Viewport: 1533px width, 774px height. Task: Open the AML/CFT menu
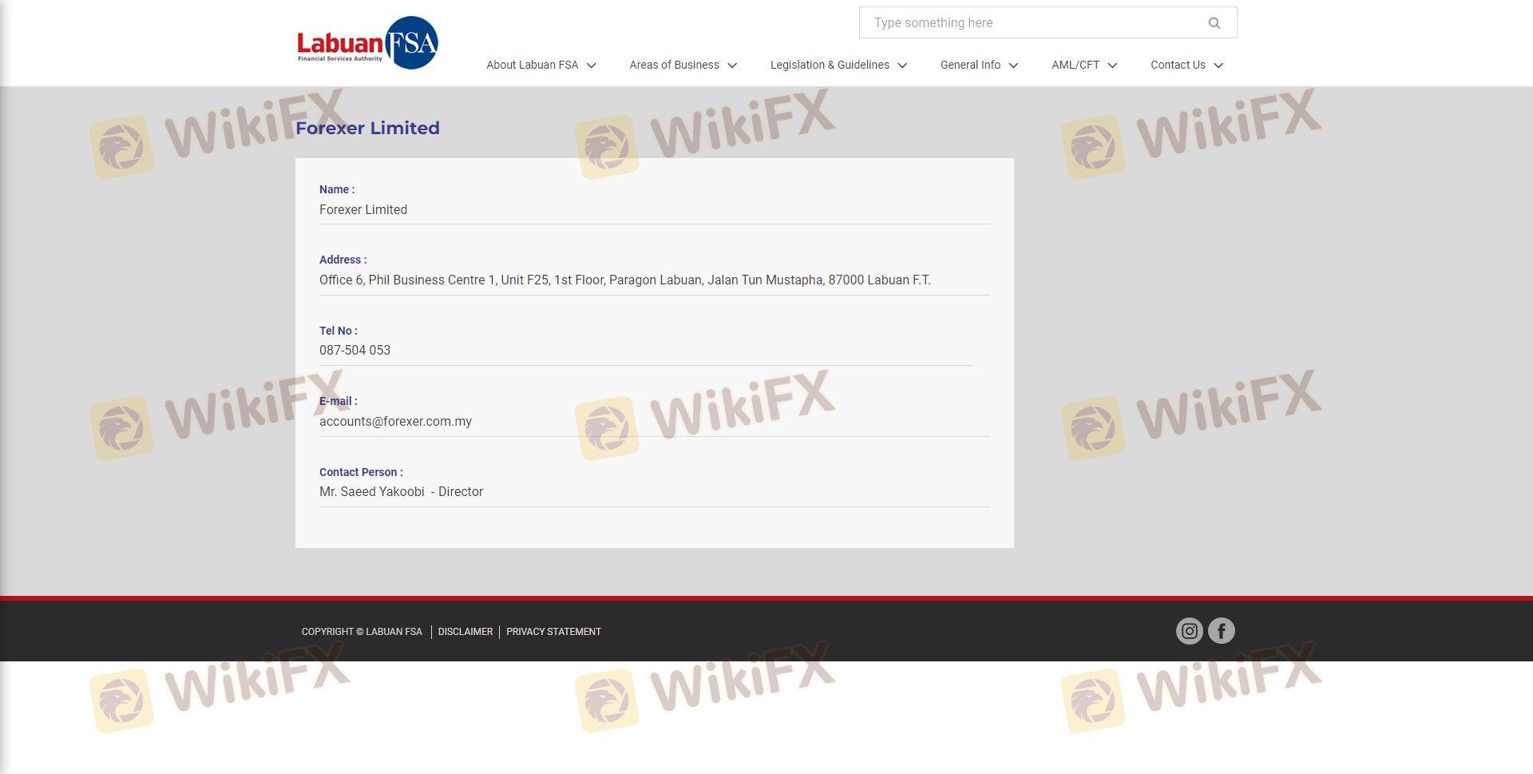click(1075, 65)
